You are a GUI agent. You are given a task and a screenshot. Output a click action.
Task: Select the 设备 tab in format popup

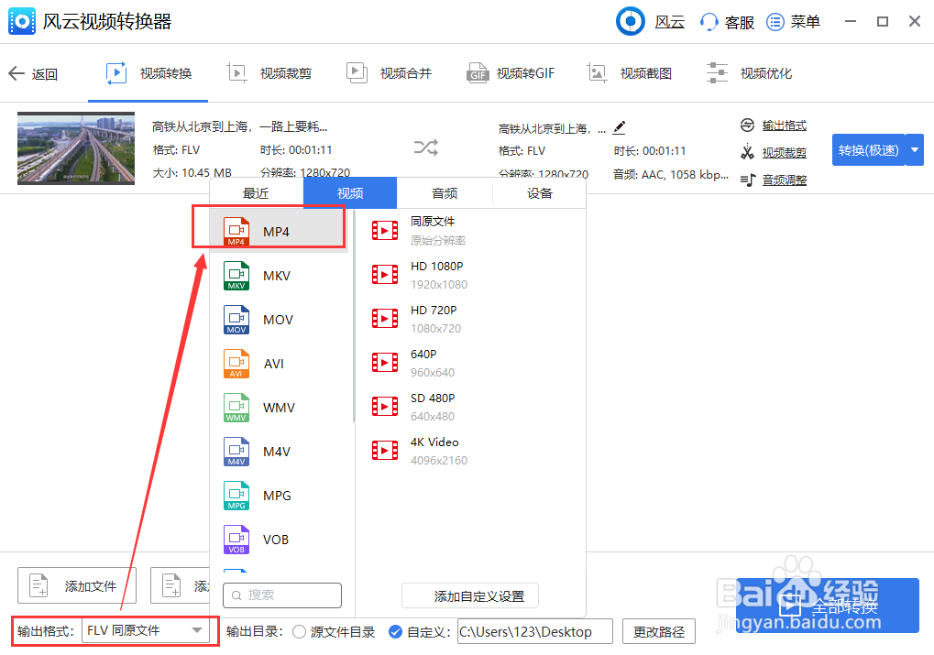point(539,193)
